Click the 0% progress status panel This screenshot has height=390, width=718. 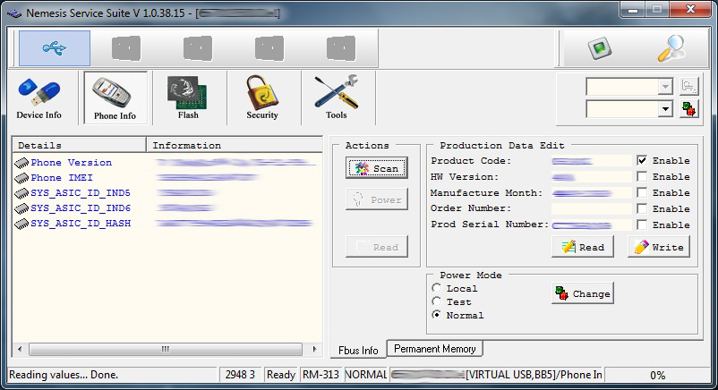(657, 376)
